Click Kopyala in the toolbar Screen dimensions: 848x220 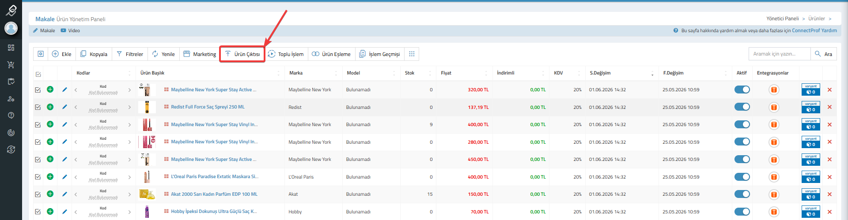click(x=94, y=54)
